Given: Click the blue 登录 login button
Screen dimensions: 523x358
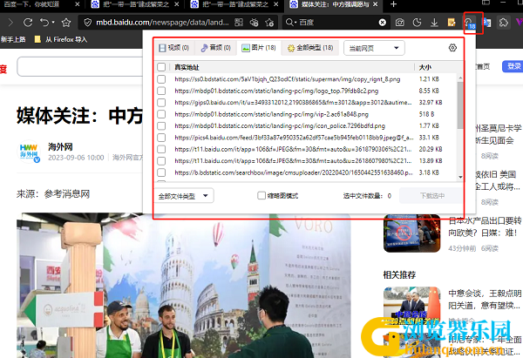Looking at the screenshot, I should pyautogui.click(x=513, y=66).
